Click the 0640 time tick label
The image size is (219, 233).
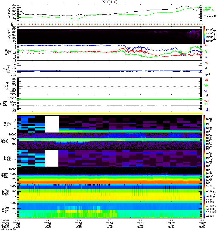point(79,227)
